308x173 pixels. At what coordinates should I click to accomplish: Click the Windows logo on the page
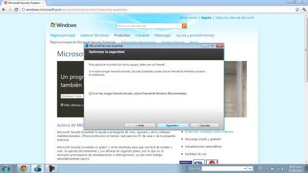click(x=64, y=25)
